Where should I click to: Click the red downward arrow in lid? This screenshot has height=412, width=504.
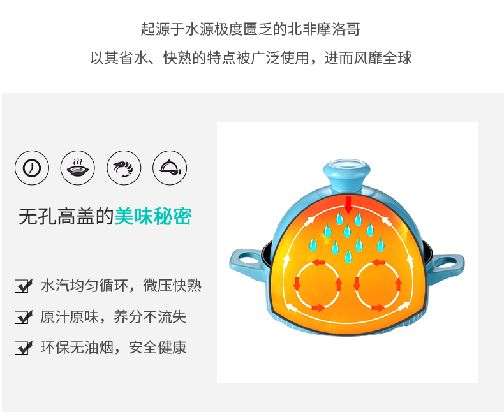348,205
